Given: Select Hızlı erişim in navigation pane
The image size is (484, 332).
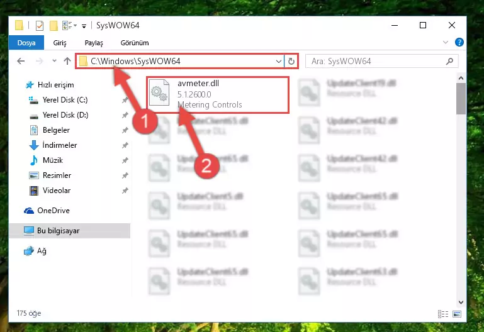Looking at the screenshot, I should 55,85.
